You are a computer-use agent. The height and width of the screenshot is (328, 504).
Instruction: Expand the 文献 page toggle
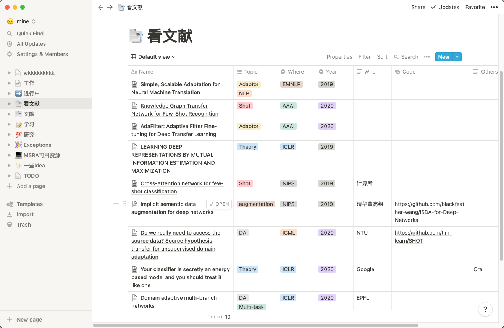click(10, 114)
